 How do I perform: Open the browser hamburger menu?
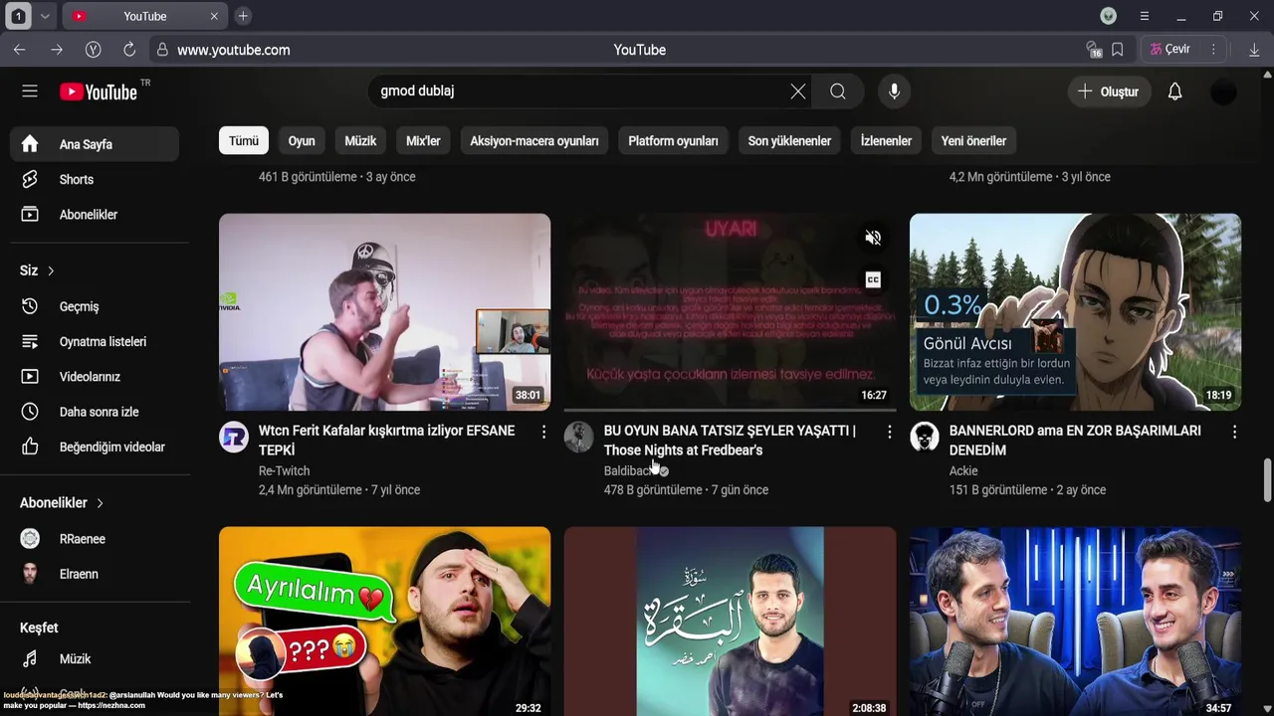point(1145,16)
